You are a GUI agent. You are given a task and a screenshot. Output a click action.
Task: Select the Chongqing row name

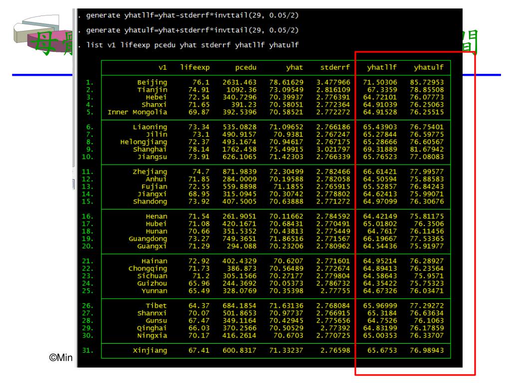(148, 269)
